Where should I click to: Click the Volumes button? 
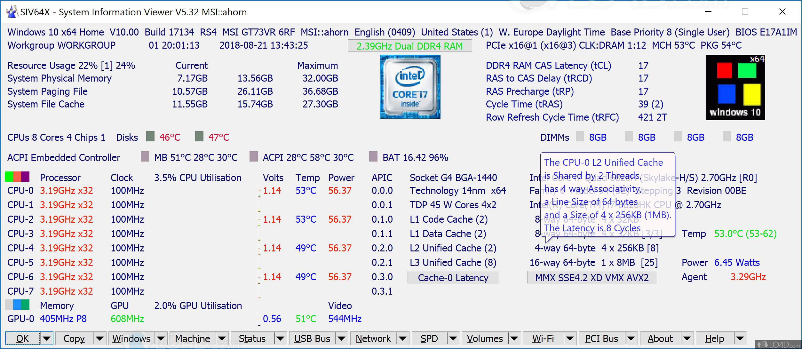[485, 338]
